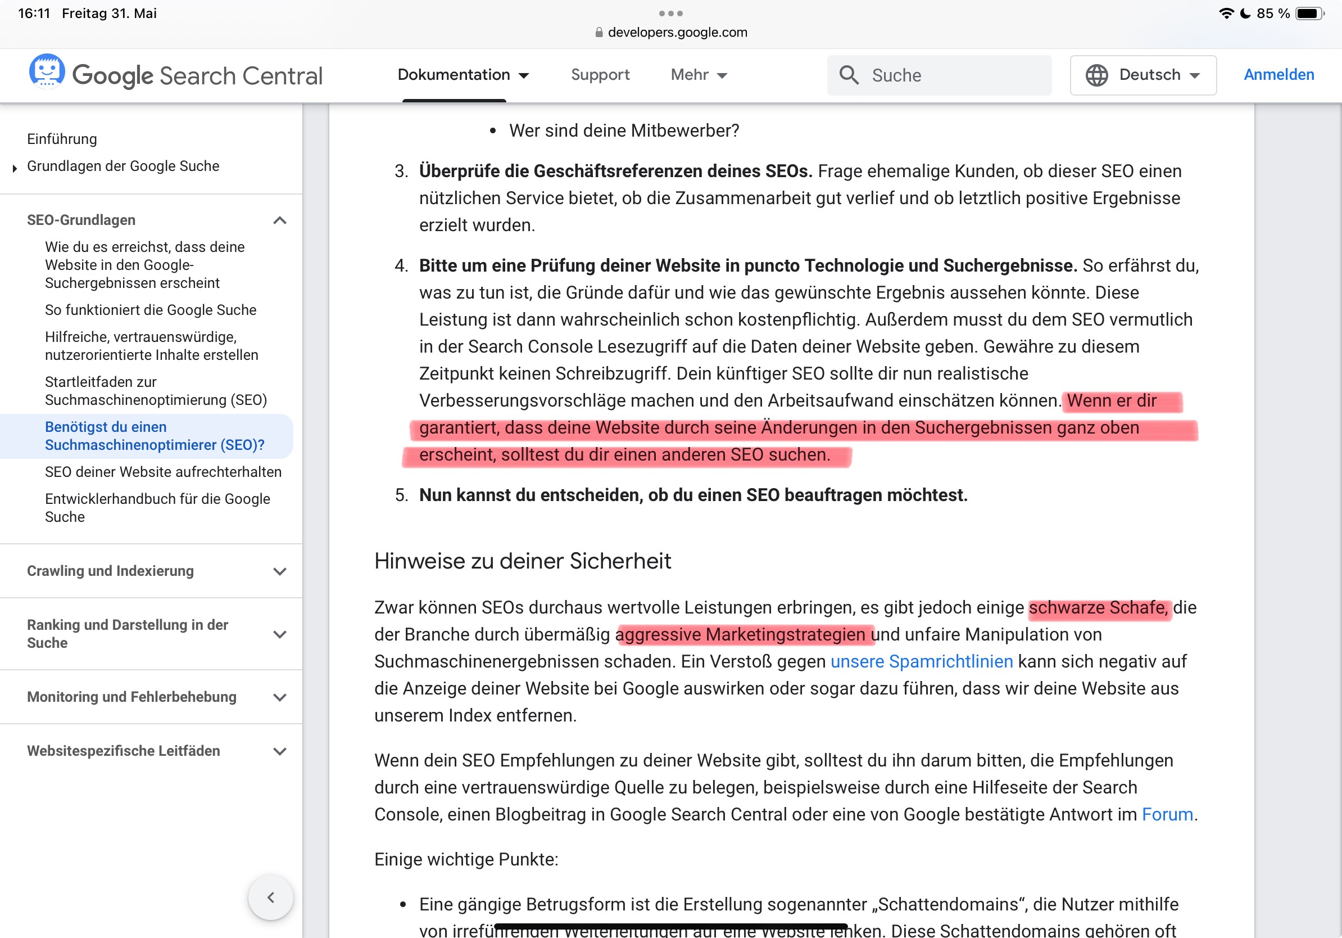Expand Websitespezifische Leitfäden section
Viewport: 1342px width, 938px height.
point(280,751)
